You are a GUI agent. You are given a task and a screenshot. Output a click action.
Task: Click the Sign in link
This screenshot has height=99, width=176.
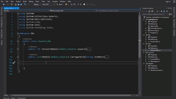(168, 2)
